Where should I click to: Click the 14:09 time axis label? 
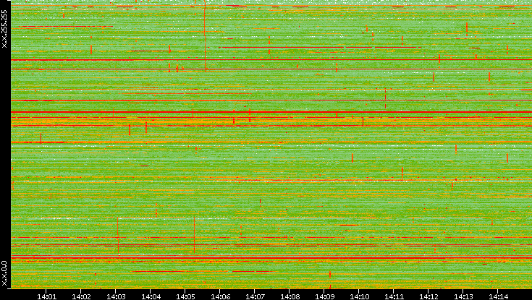(324, 296)
